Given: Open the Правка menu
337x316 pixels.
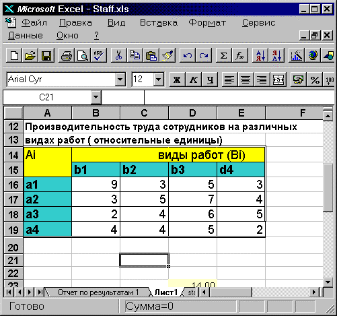Looking at the screenshot, I should pos(75,23).
